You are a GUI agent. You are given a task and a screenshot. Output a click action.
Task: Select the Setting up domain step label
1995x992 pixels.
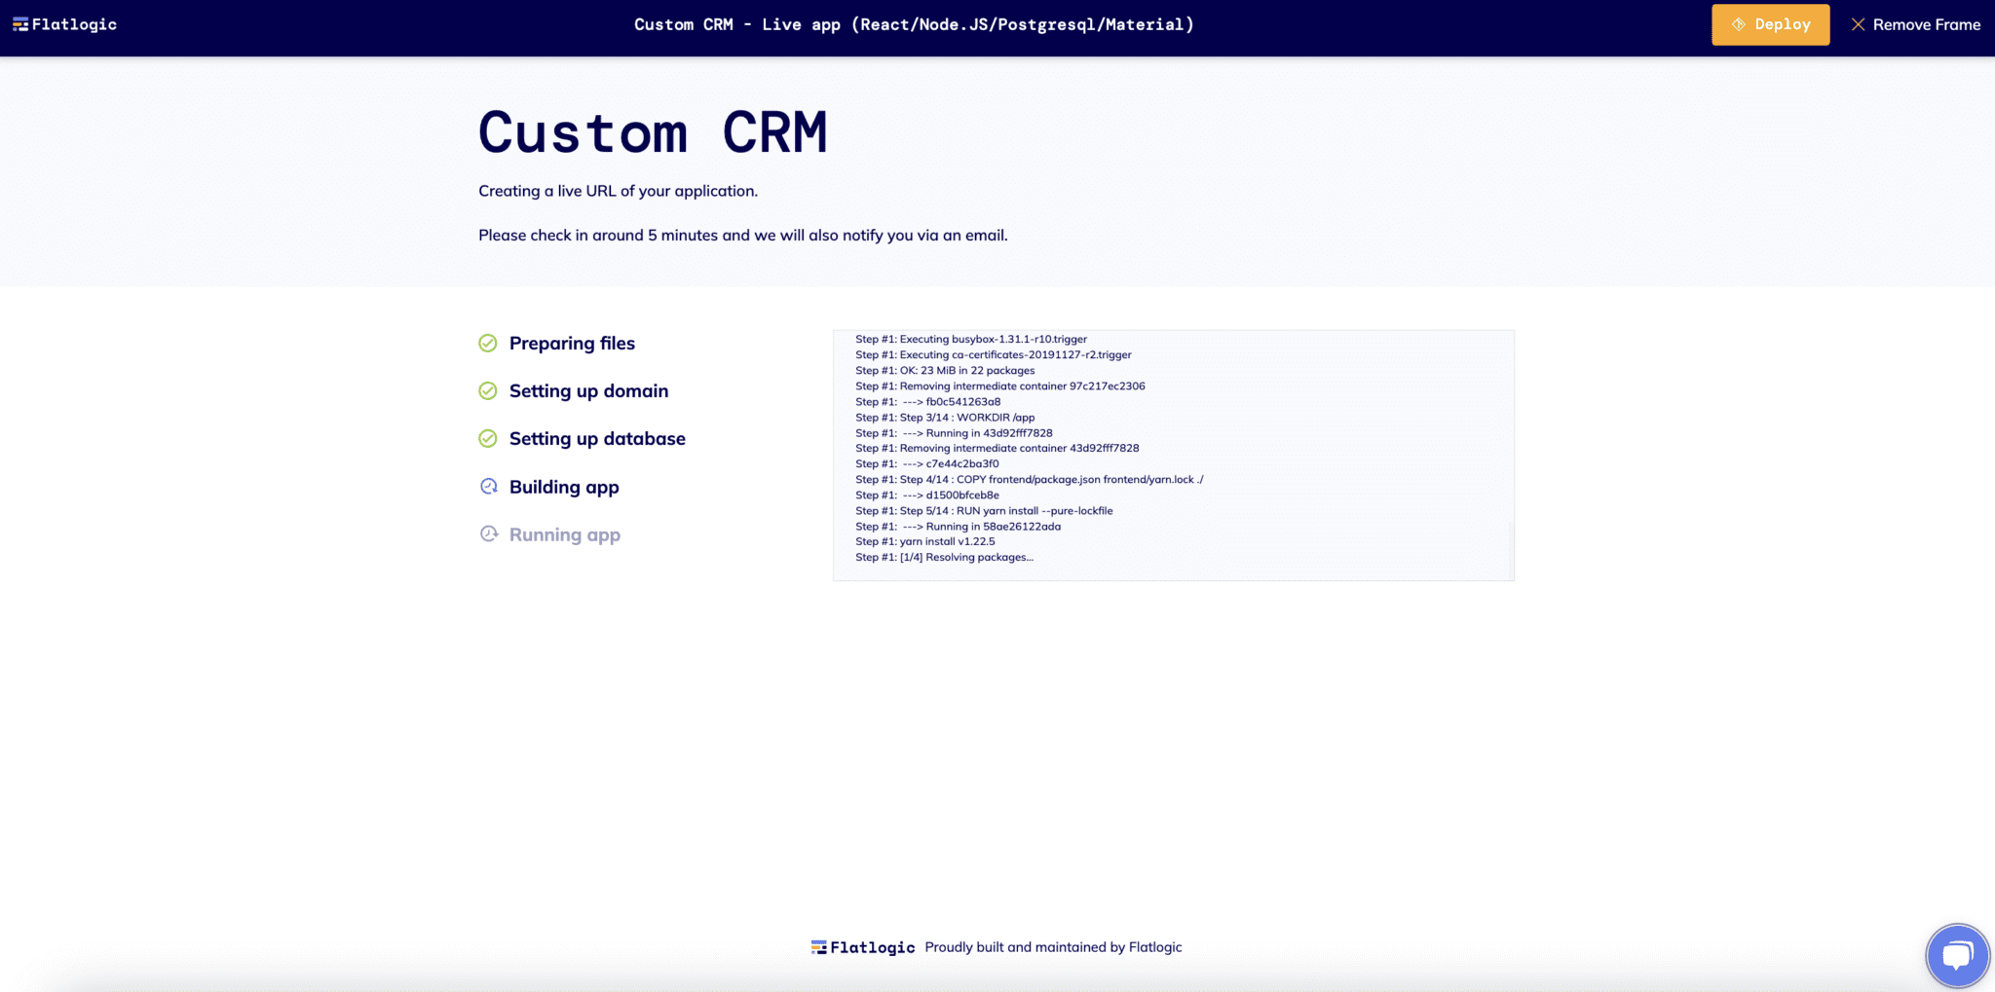click(588, 391)
